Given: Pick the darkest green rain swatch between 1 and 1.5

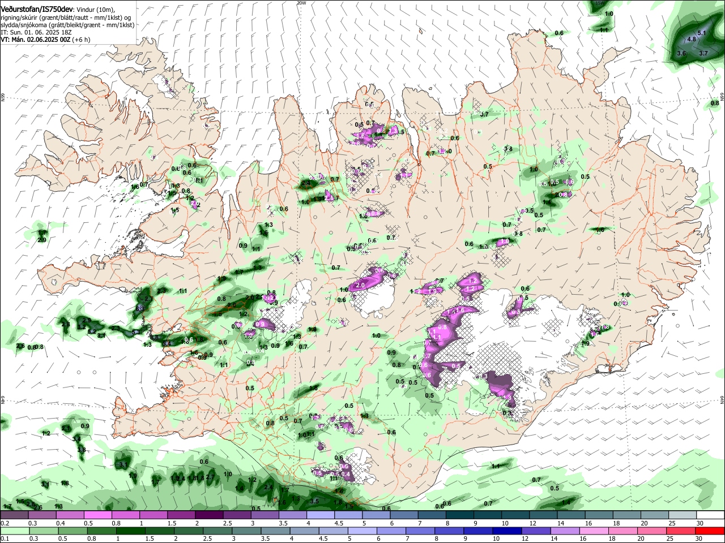Looking at the screenshot, I should click(130, 531).
